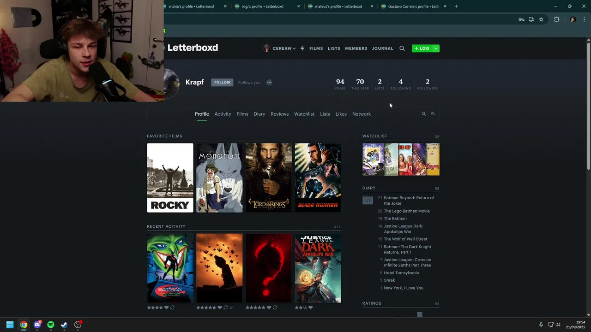
Task: Open diary entry New York, I Love You
Action: pos(404,288)
